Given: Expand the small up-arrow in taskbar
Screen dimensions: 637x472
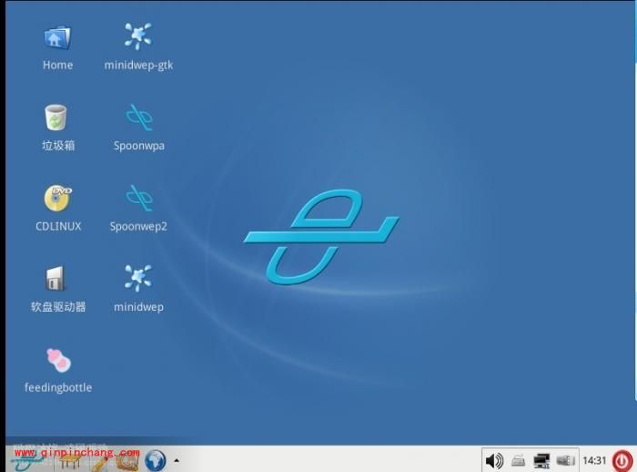Looking at the screenshot, I should tap(177, 460).
